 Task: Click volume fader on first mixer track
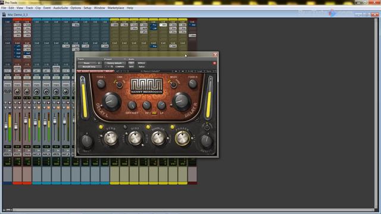pyautogui.click(x=6, y=125)
